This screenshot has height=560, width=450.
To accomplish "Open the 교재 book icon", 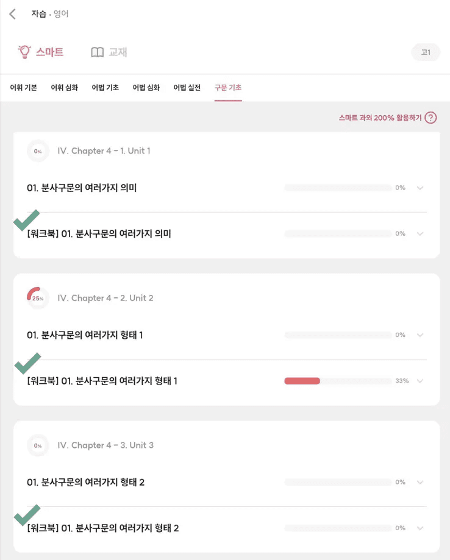I will click(98, 52).
